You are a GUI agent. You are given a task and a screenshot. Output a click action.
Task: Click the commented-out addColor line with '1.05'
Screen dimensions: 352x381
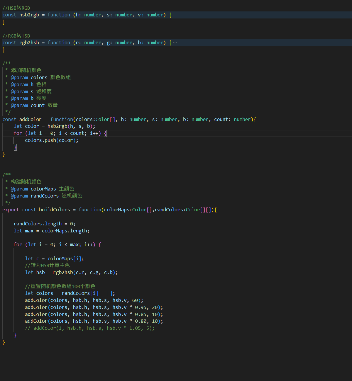(90, 328)
